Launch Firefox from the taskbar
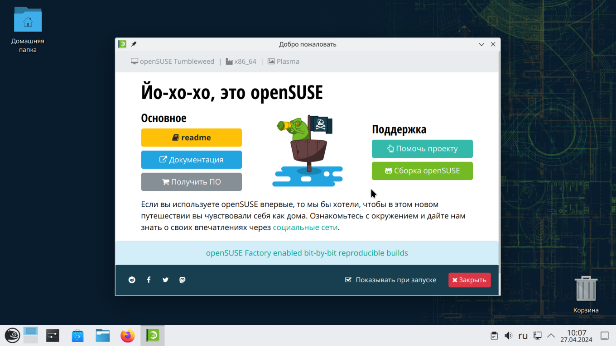The width and height of the screenshot is (616, 346). coord(128,335)
